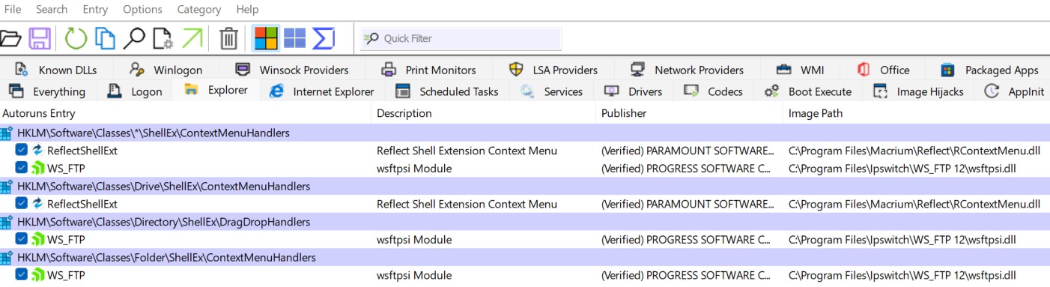1050x287 pixels.
Task: Switch to the Winlogon tab
Action: (166, 70)
